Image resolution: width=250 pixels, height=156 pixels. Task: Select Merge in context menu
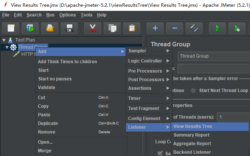pos(81,150)
